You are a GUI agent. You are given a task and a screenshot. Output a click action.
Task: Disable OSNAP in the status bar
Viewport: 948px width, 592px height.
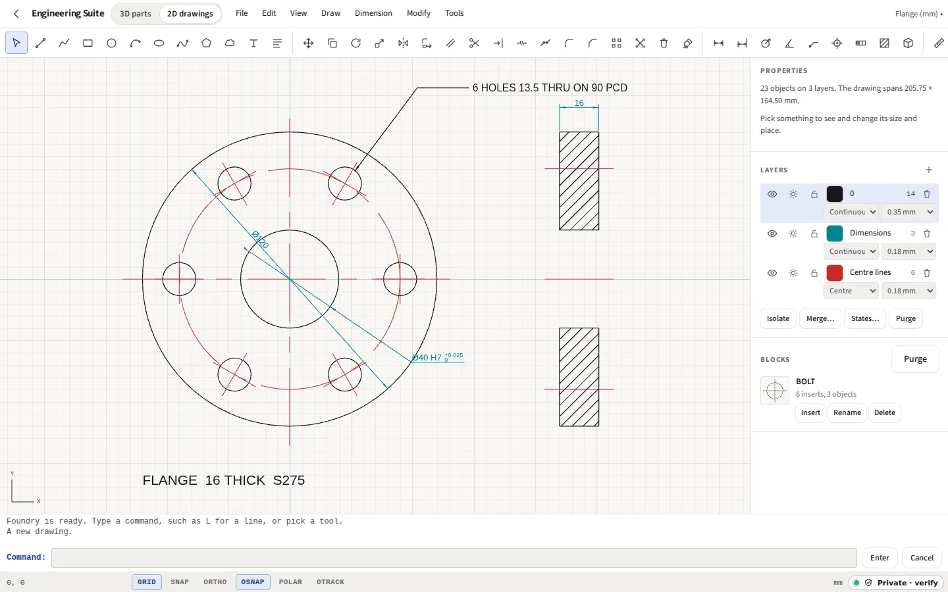coord(253,582)
